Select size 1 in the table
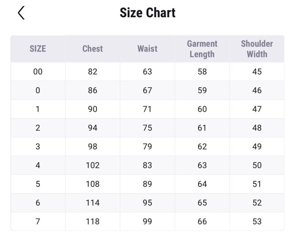 coord(38,109)
